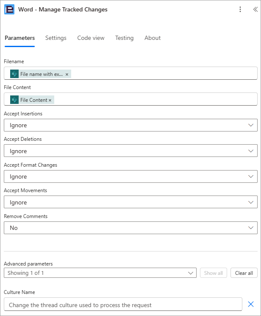Open the About tab
Image resolution: width=261 pixels, height=316 pixels.
(x=153, y=38)
